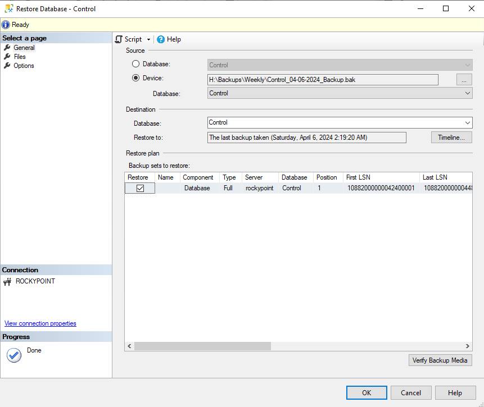484x407 pixels.
Task: Click the 'rockypoint' server cell
Action: 260,188
